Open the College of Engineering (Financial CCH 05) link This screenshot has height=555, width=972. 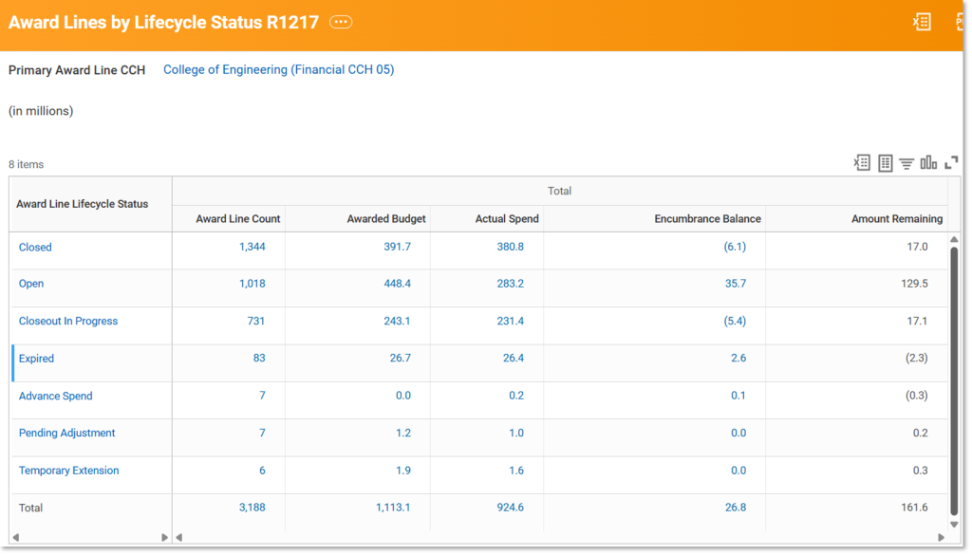coord(278,69)
